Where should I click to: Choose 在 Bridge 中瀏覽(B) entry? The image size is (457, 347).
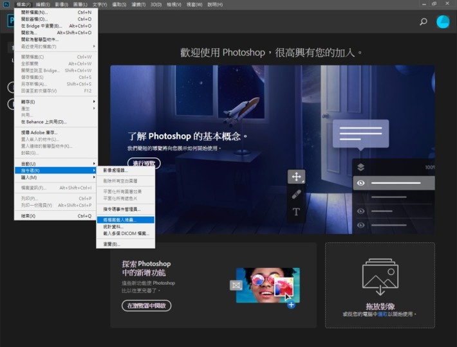click(x=56, y=26)
